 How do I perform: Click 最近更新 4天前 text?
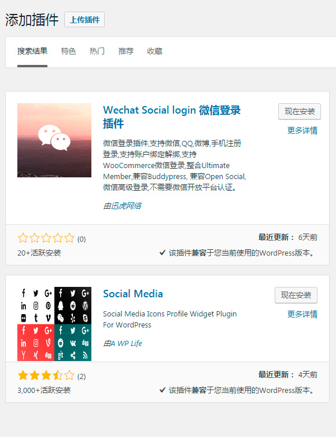coord(288,374)
